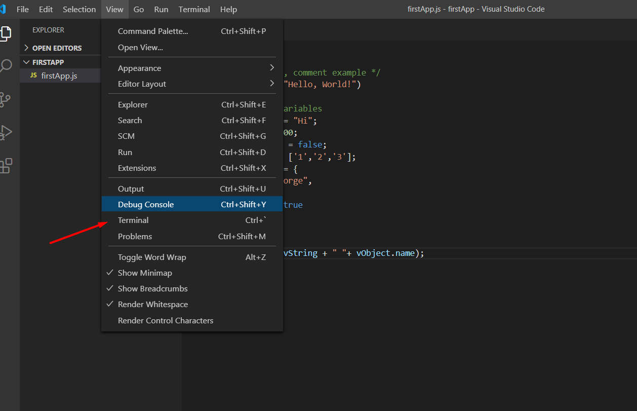Click the 'true' value in the code
This screenshot has width=637, height=411.
(x=293, y=205)
